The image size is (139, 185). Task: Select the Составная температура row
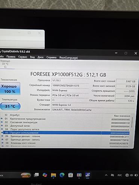click(x=65, y=122)
